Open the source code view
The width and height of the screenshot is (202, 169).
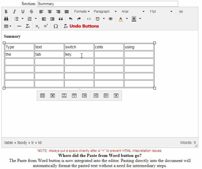coord(89,19)
